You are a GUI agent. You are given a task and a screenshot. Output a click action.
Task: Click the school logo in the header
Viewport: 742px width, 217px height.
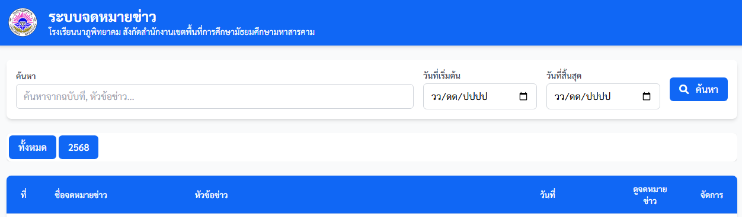point(23,22)
